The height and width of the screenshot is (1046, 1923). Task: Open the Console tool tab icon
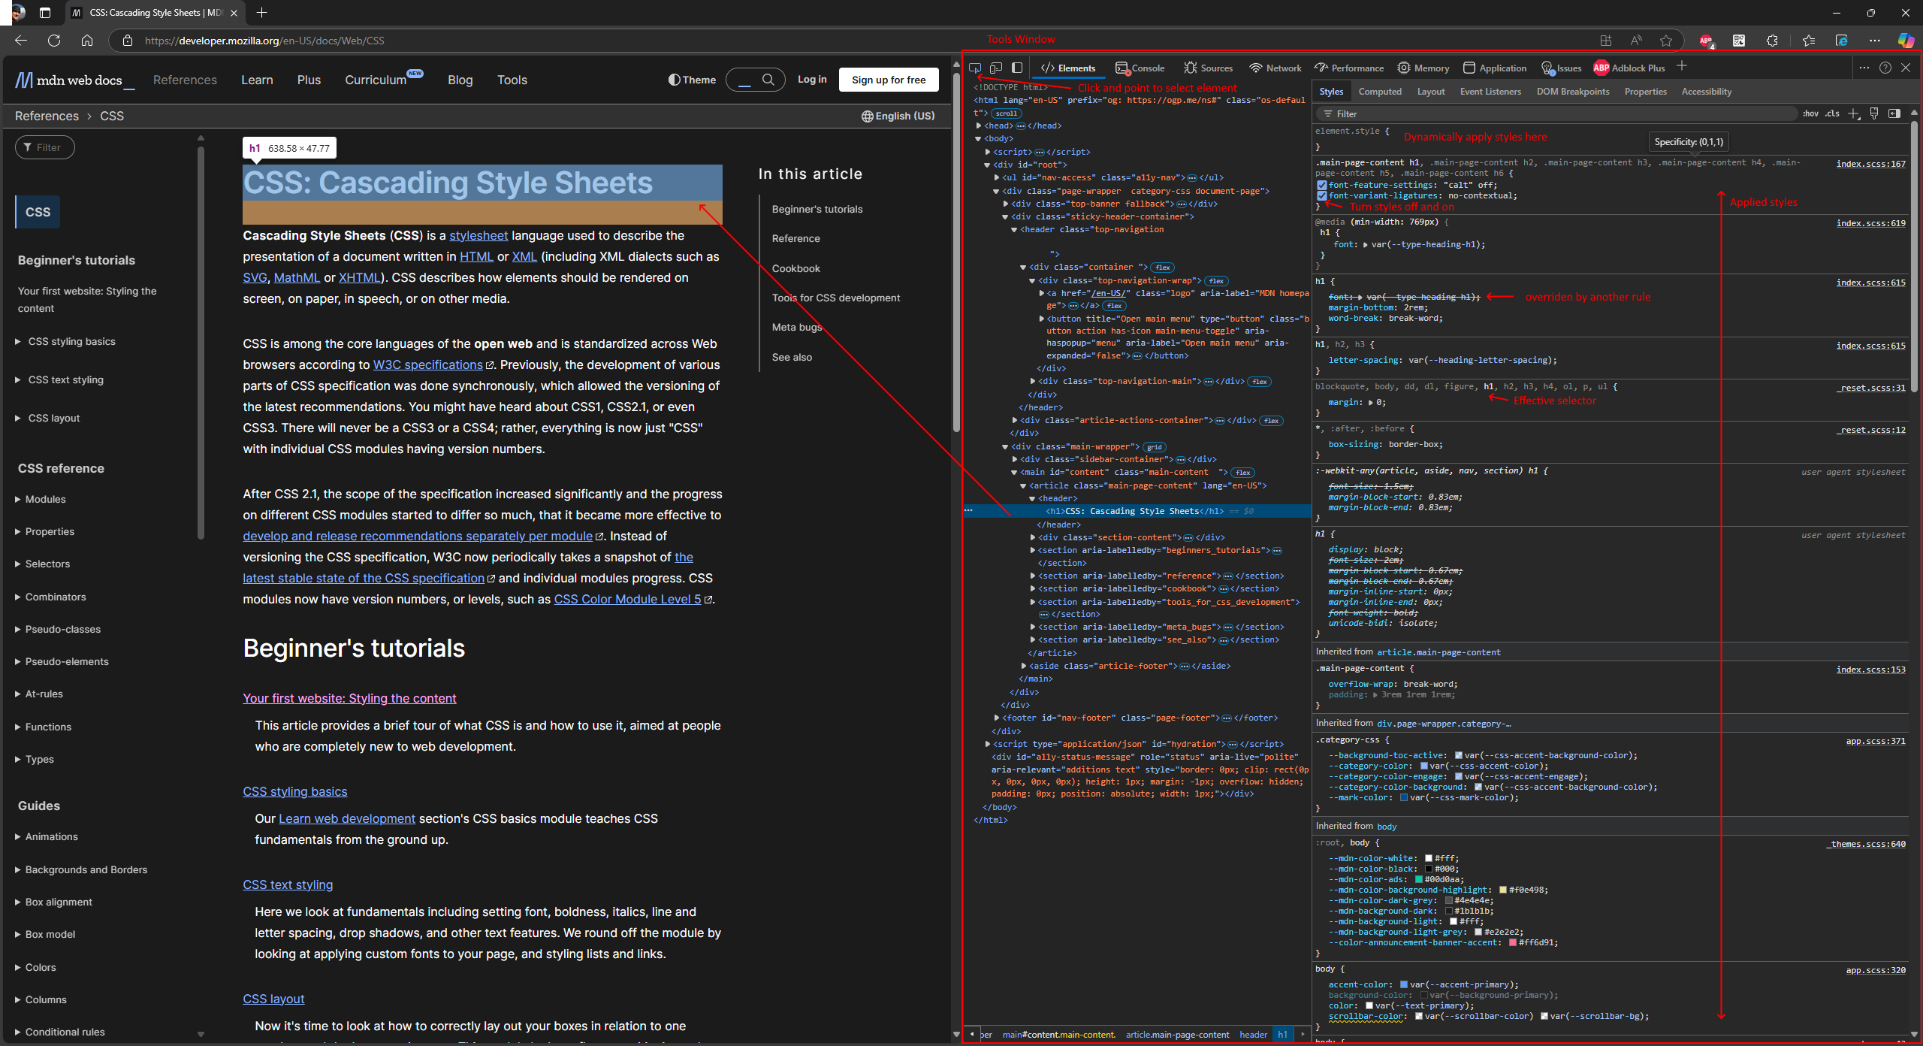coord(1122,68)
